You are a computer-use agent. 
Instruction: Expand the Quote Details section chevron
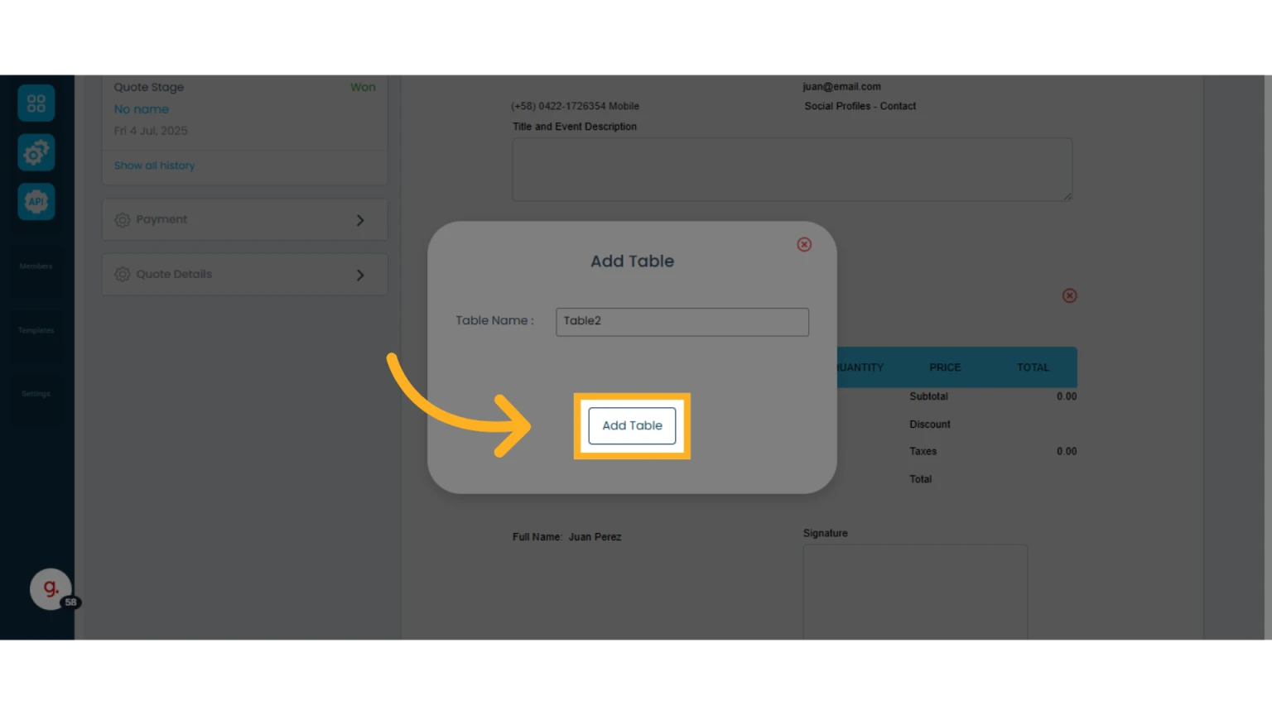[x=360, y=275]
